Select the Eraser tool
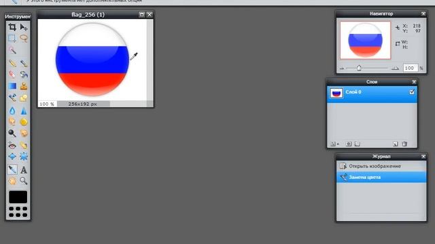This screenshot has height=244, width=435. point(12,74)
